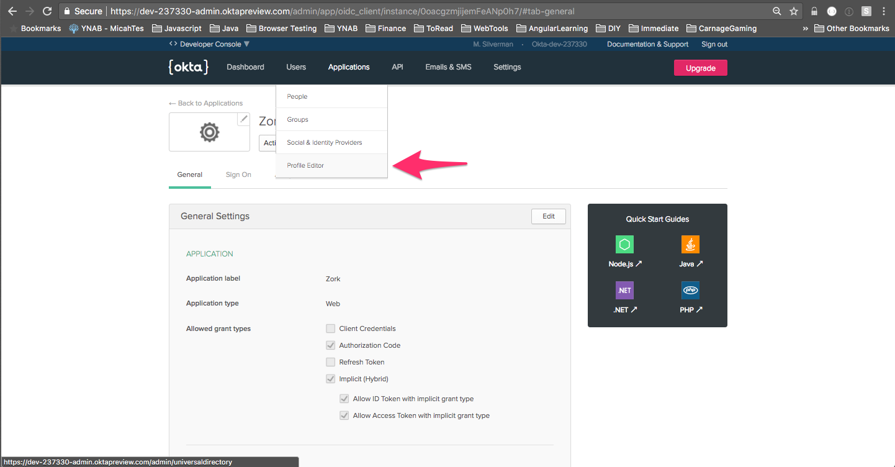895x467 pixels.
Task: Open the Java bookmarks folder
Action: [x=224, y=28]
